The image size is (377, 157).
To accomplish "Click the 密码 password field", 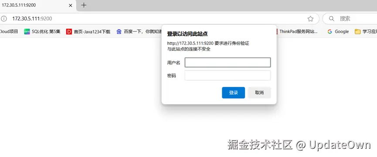I will point(228,75).
